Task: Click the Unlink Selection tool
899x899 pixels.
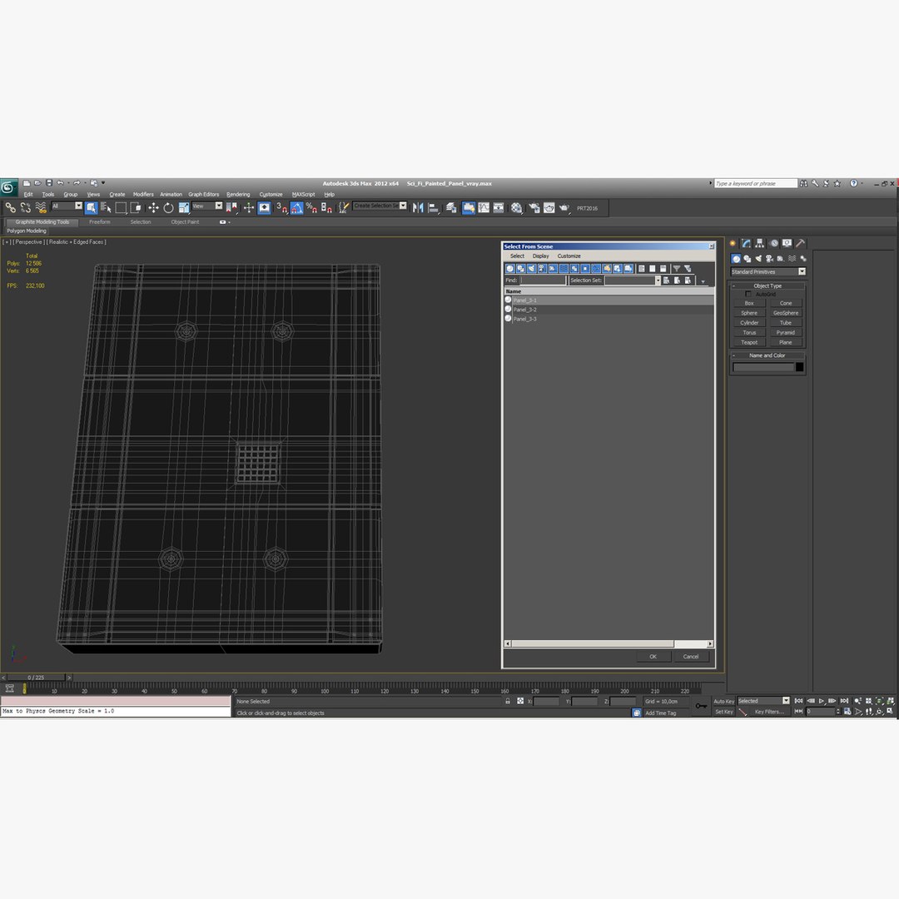Action: 26,207
